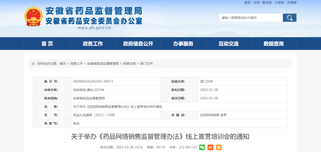Viewport: 321px width, 152px height.
Task: Click the 安徽省药品安全委员会办公室 header text
Action: click(94, 21)
